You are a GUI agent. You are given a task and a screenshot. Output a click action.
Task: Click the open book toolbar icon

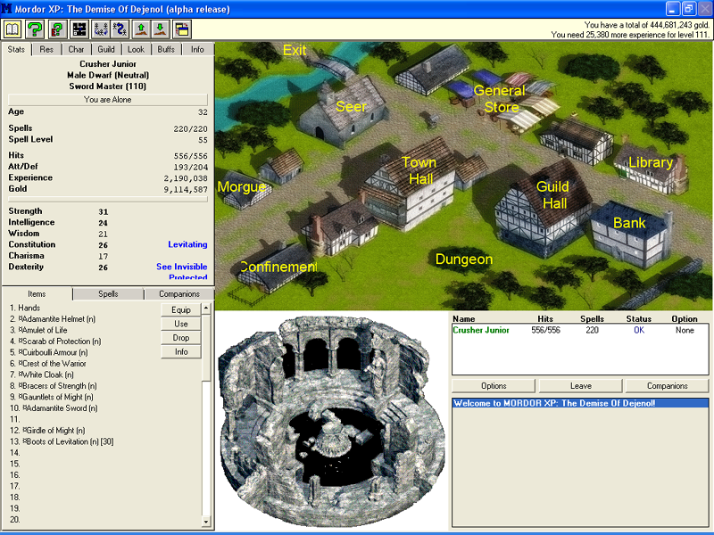[x=12, y=29]
